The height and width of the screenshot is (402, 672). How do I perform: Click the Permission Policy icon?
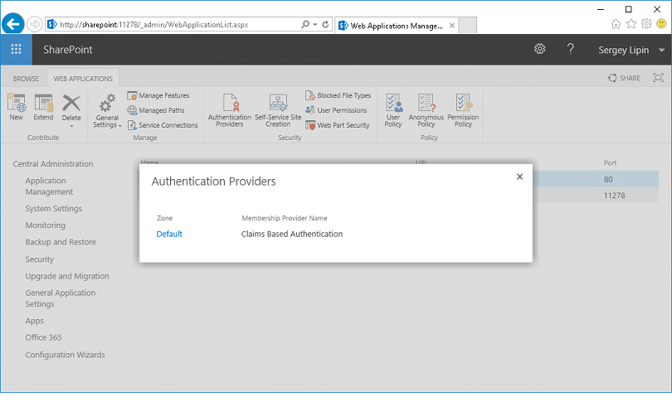(x=463, y=109)
